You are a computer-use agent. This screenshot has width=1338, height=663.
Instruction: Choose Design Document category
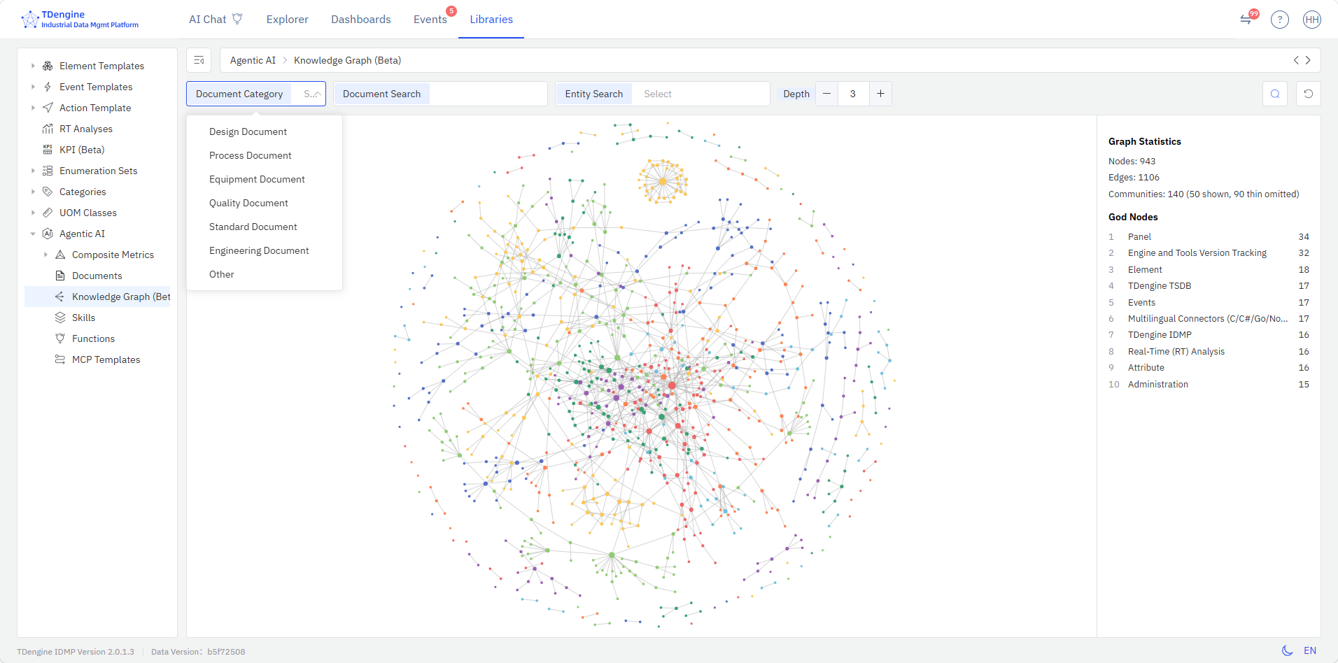265,131
